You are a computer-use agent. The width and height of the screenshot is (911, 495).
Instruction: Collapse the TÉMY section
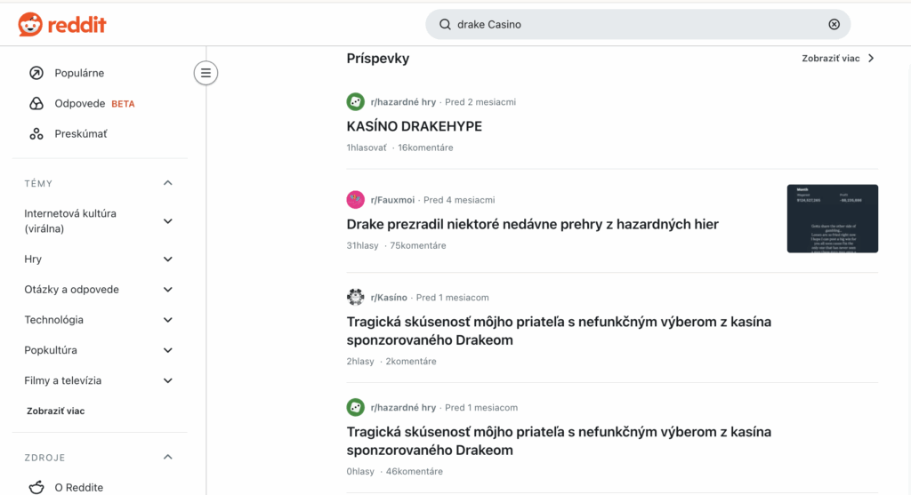[168, 183]
